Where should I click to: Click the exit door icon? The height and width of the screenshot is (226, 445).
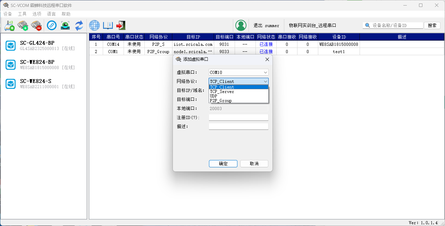121,25
